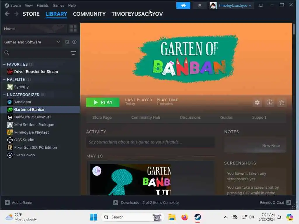The width and height of the screenshot is (299, 224).
Task: Click the taskbar Search box
Action: pyautogui.click(x=133, y=217)
